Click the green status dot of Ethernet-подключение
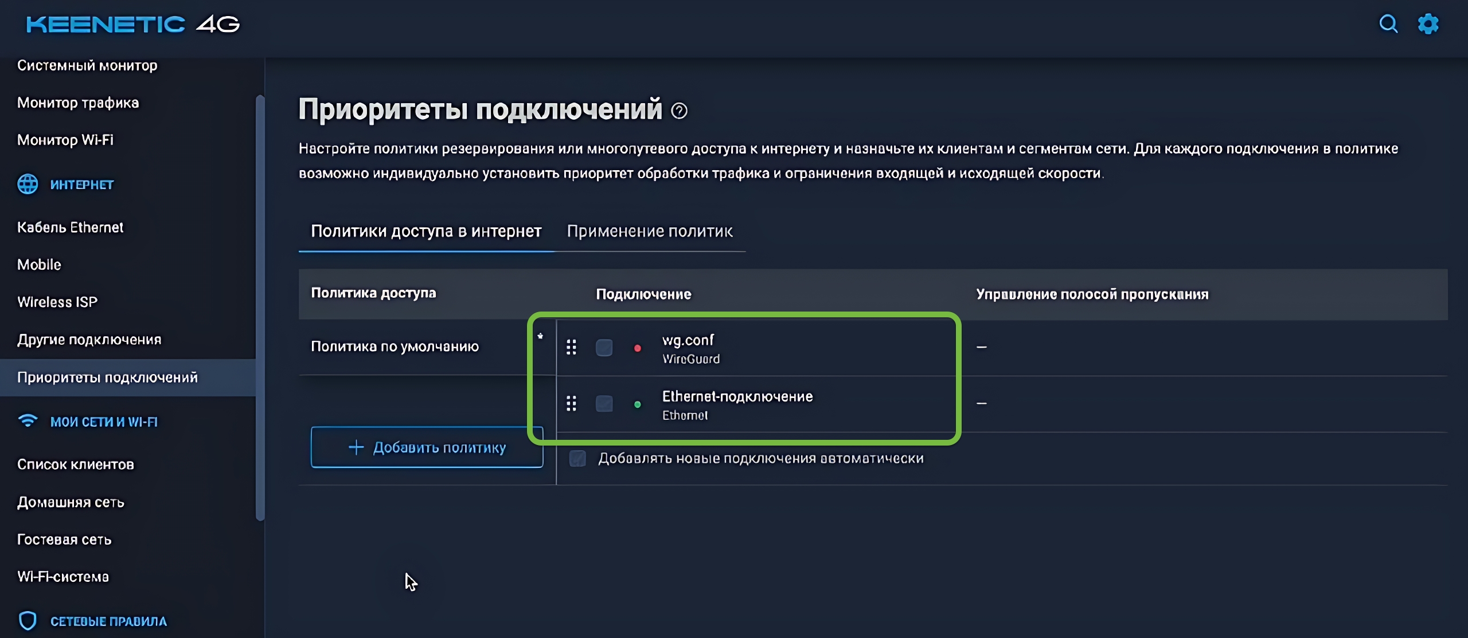Viewport: 1468px width, 638px height. click(637, 404)
